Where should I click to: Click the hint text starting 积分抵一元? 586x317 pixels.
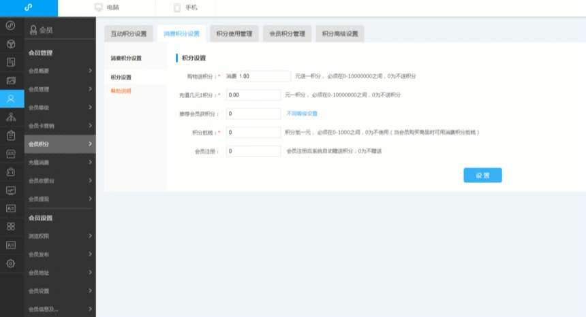(382, 132)
